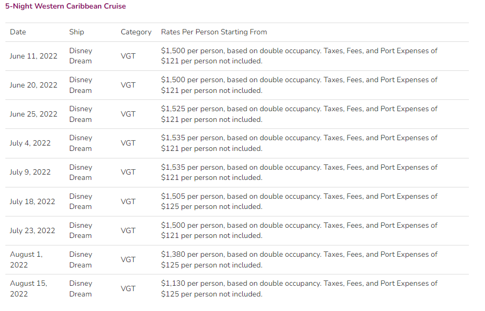Select the August 1, 2022 date cell

pos(26,259)
